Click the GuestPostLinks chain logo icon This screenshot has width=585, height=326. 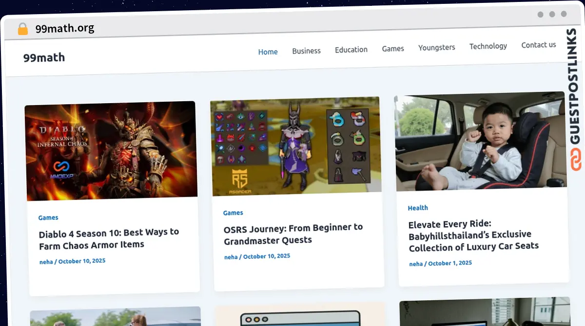point(576,160)
